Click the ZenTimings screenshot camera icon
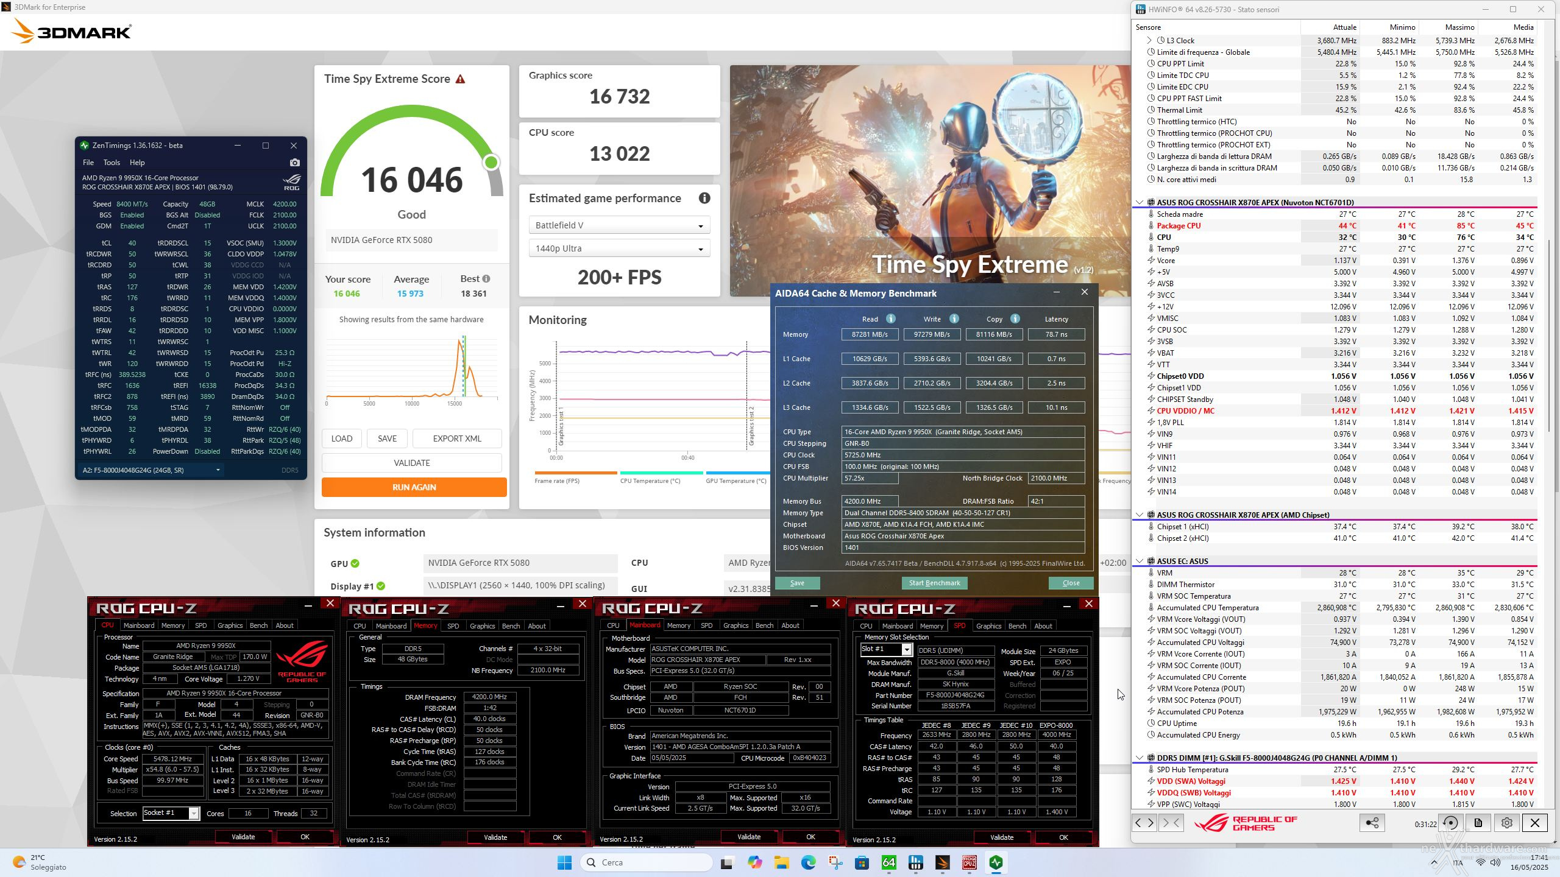The width and height of the screenshot is (1560, 877). pos(295,163)
